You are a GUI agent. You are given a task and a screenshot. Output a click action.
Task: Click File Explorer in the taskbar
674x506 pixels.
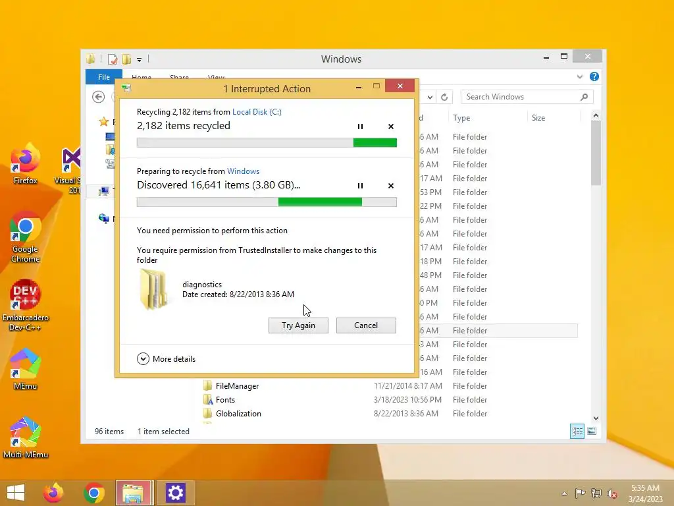pos(133,493)
